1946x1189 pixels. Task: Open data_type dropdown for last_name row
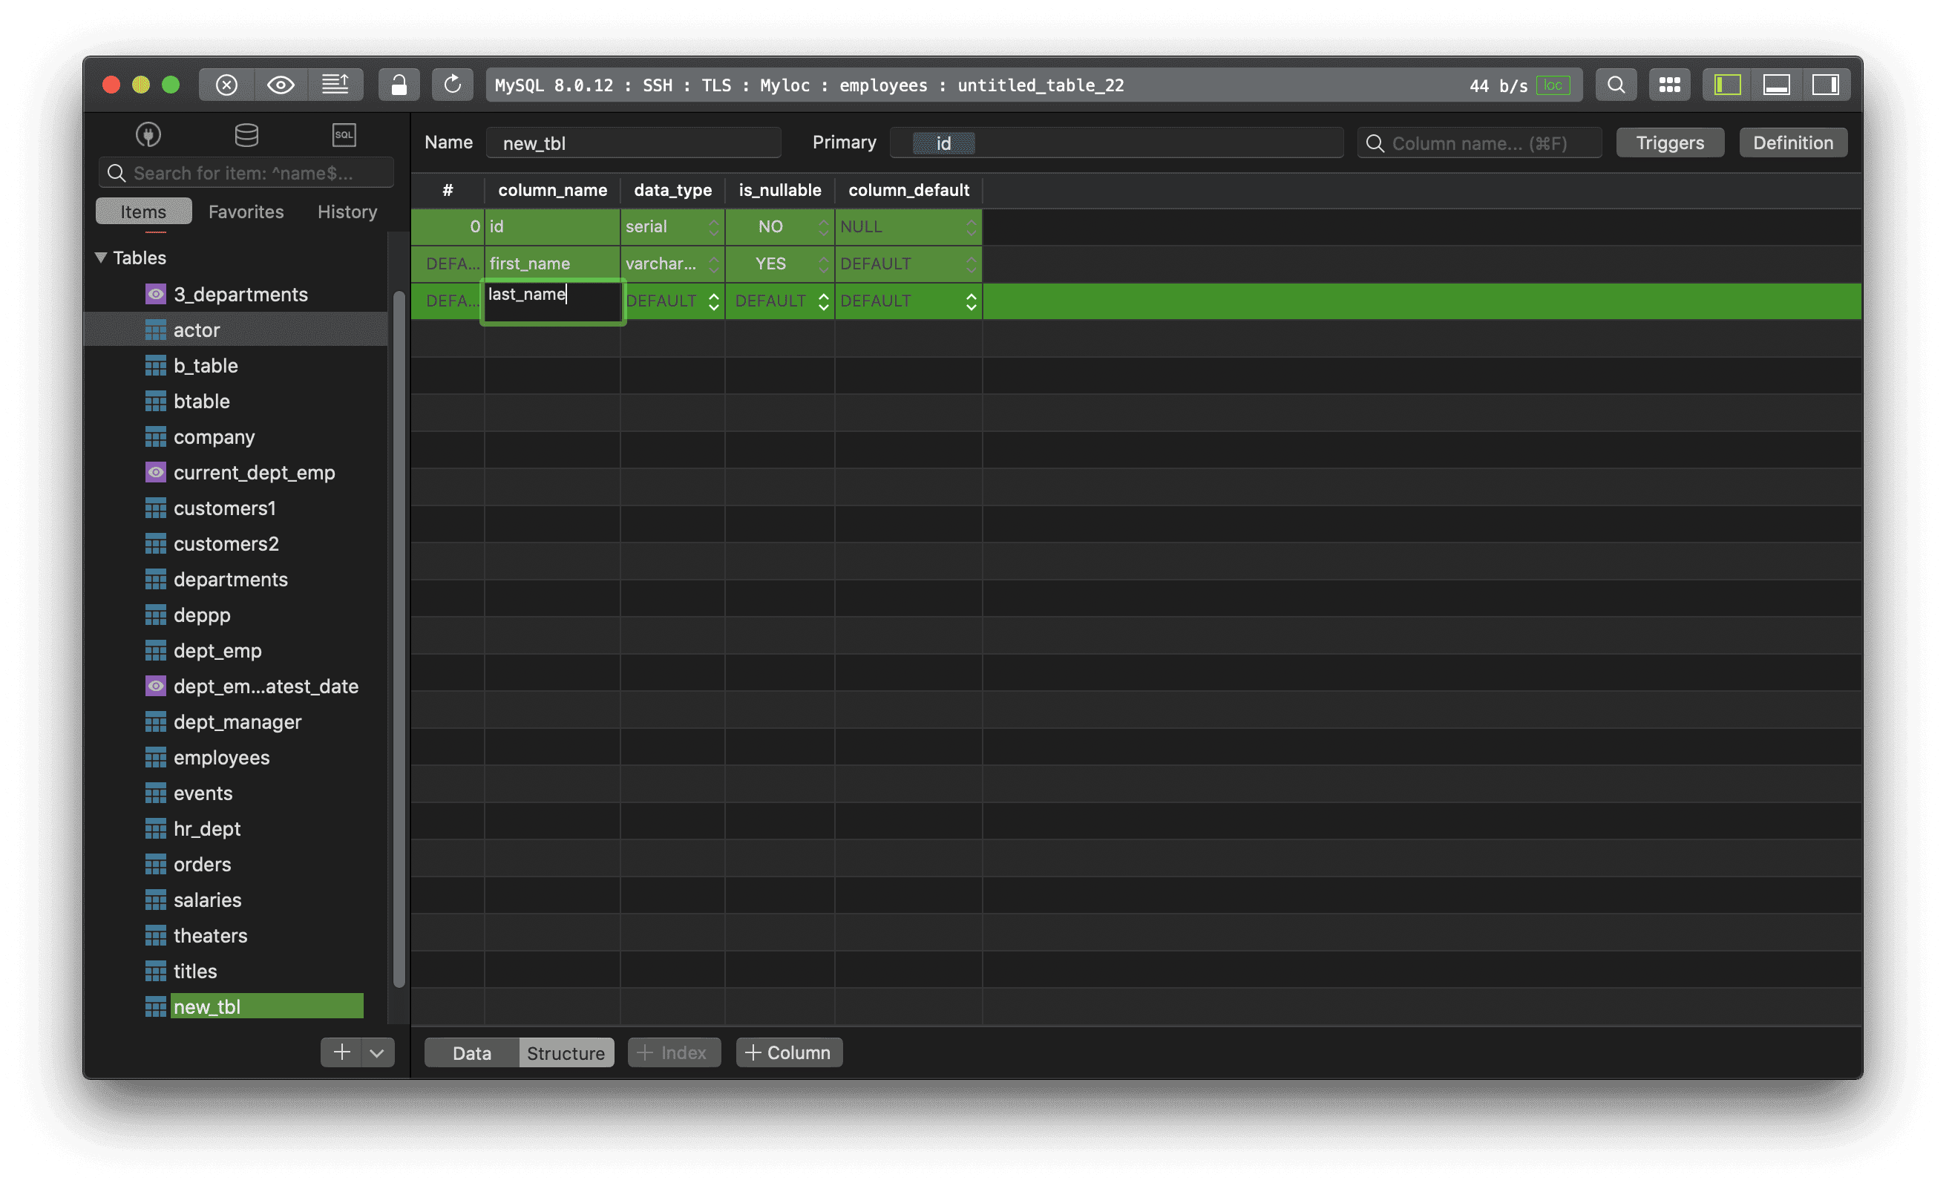[x=714, y=301]
